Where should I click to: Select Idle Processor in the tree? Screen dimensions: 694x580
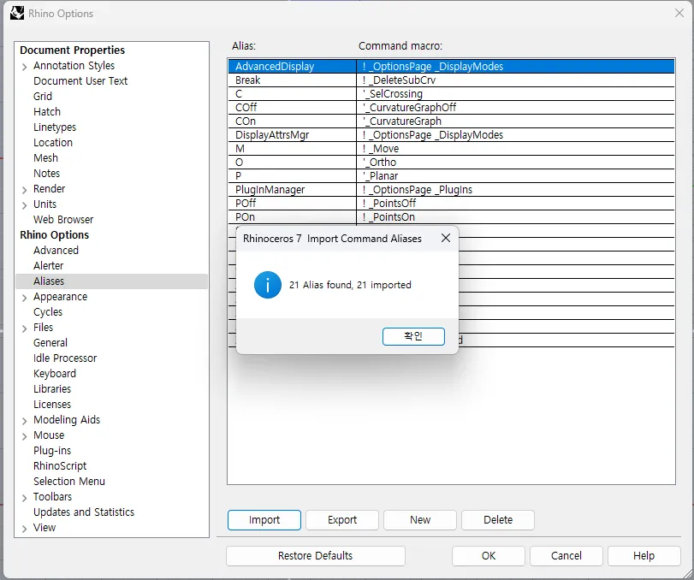pyautogui.click(x=65, y=358)
